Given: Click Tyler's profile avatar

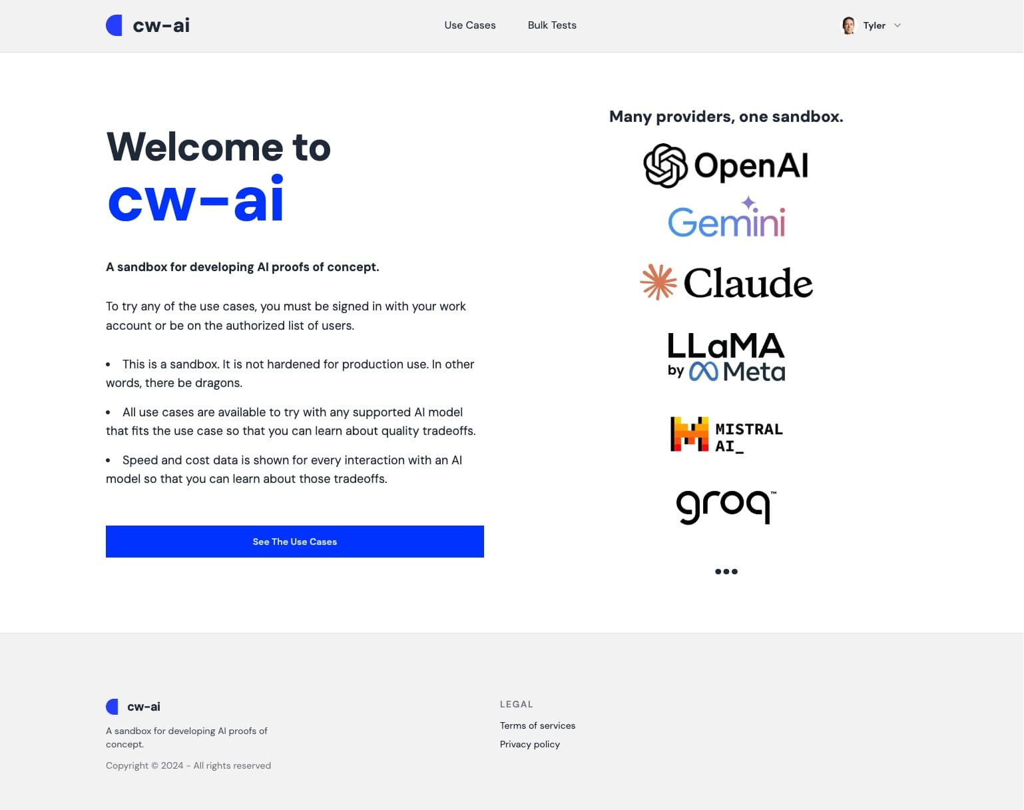Looking at the screenshot, I should point(848,25).
